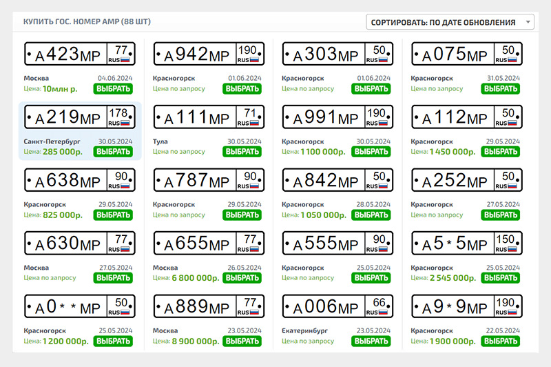The image size is (551, 367).
Task: Click the А638МР 90 license plate
Action: pyautogui.click(x=80, y=180)
